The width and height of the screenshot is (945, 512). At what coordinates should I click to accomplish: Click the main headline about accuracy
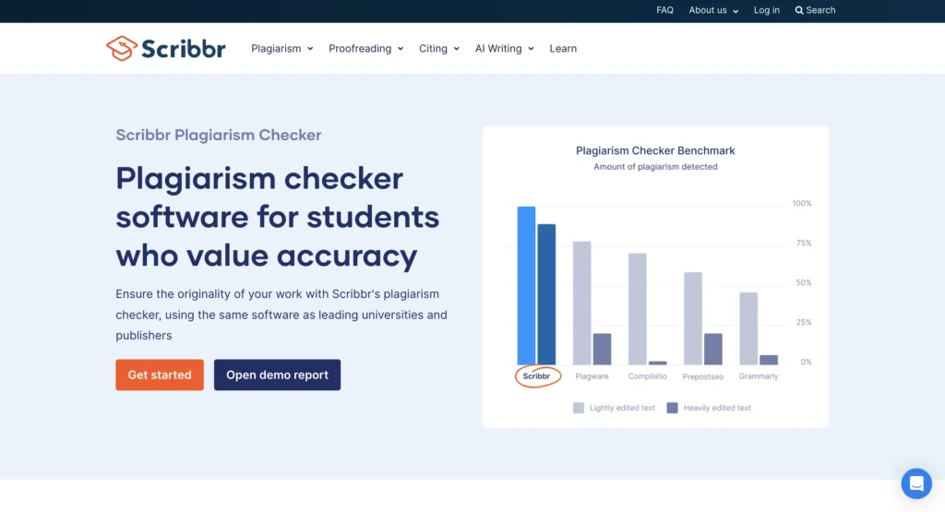[x=277, y=217]
